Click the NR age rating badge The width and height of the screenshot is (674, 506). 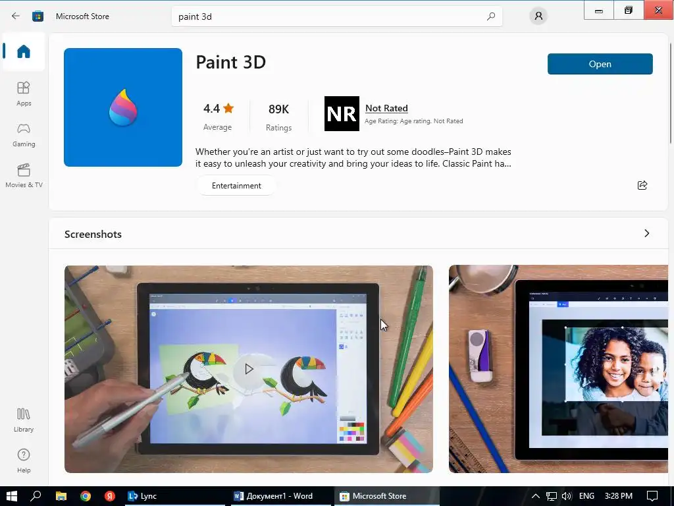tap(342, 113)
